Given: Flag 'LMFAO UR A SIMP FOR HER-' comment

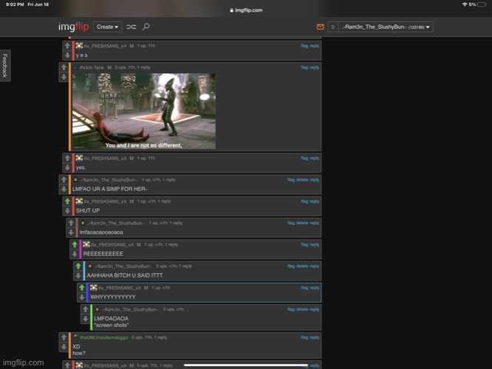Looking at the screenshot, I should pos(291,179).
